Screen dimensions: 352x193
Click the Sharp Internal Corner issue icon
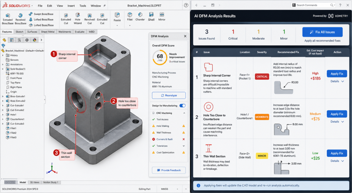[x=208, y=67]
